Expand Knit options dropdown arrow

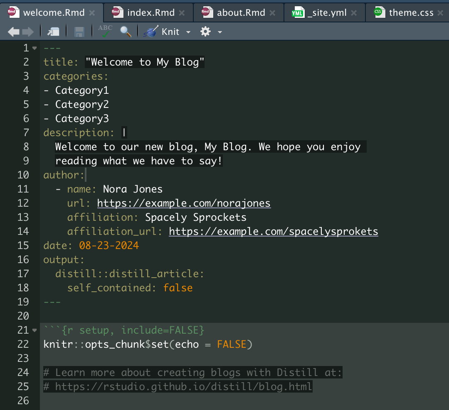188,32
